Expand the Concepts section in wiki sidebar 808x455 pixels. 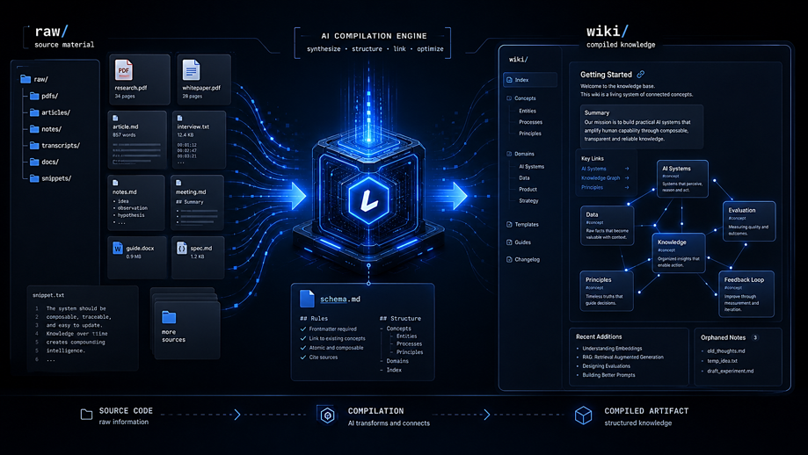tap(521, 97)
